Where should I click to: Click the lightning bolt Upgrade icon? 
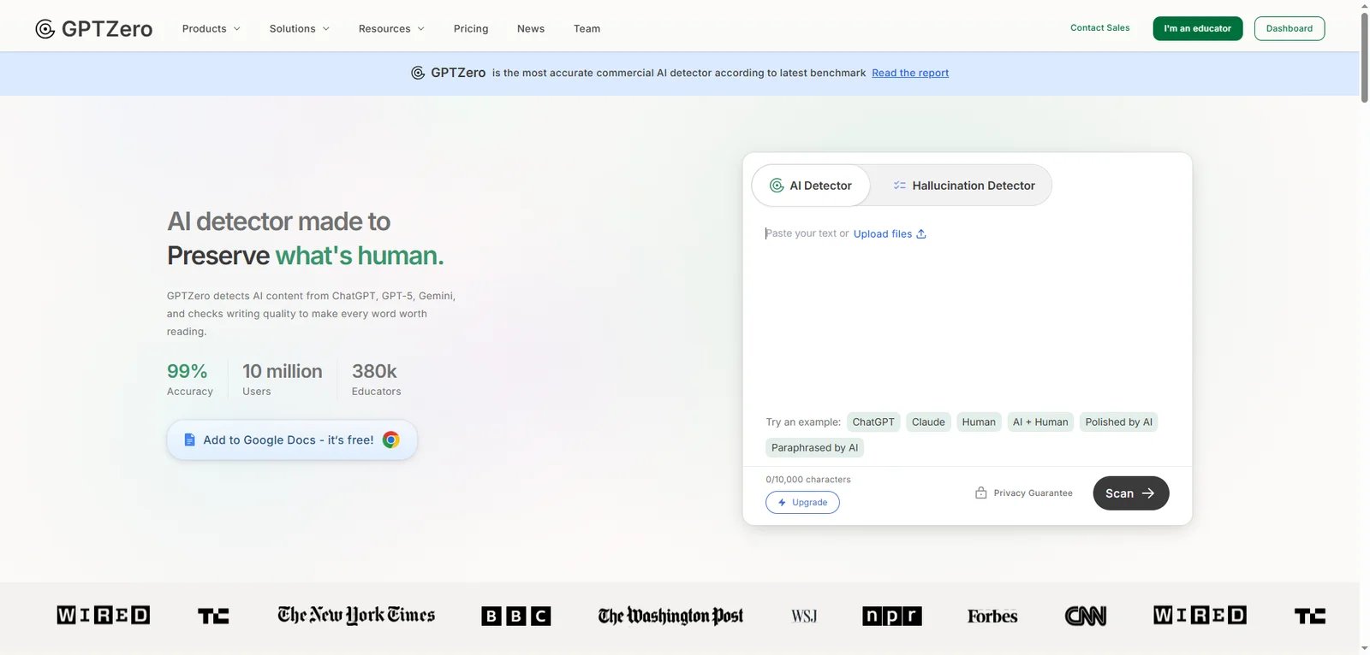pos(782,503)
